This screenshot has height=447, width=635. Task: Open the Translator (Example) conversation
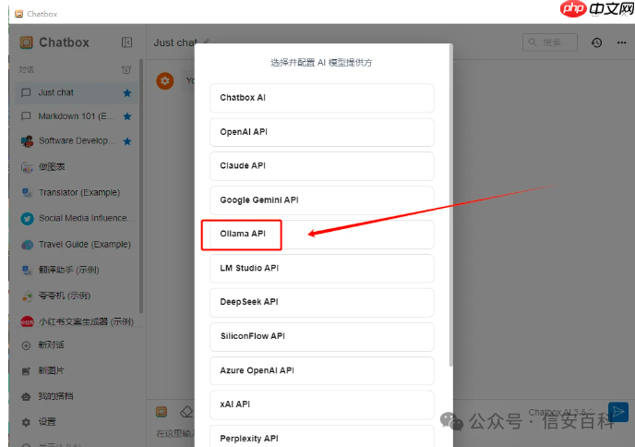click(77, 192)
